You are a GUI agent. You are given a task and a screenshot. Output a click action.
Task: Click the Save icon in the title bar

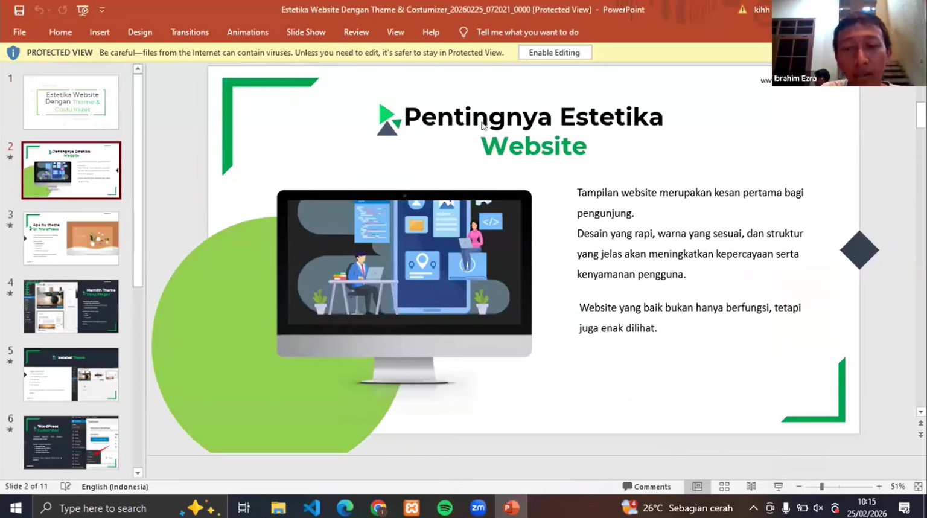tap(19, 10)
